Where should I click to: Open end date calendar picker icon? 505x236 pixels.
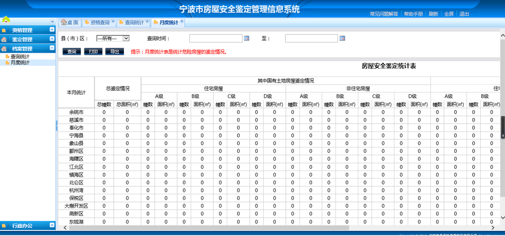(342, 38)
